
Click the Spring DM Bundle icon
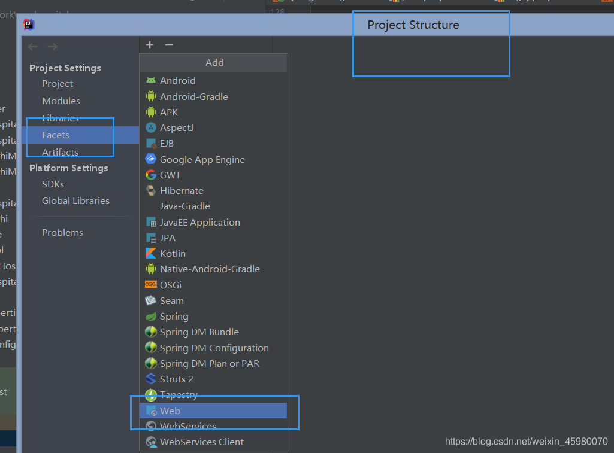tap(151, 332)
